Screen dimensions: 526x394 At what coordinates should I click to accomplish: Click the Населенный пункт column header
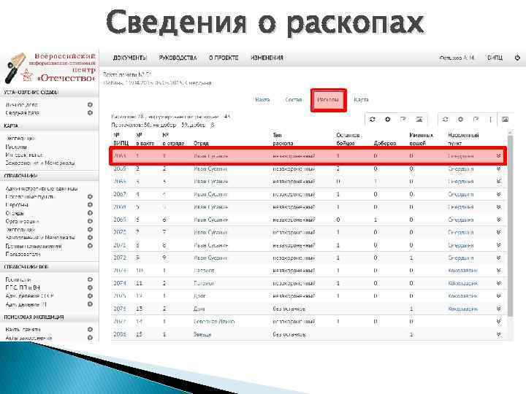463,139
